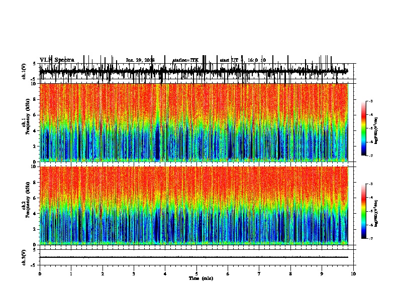Viewport: 398px width, 307px height.
Task: Click the time axis tick label "3"
Action: tap(134, 274)
